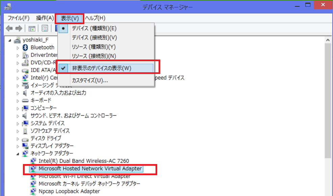Viewport: 333px width, 196px height.
Task: Select the ソフトウェア デバイス label
Action: click(50, 131)
